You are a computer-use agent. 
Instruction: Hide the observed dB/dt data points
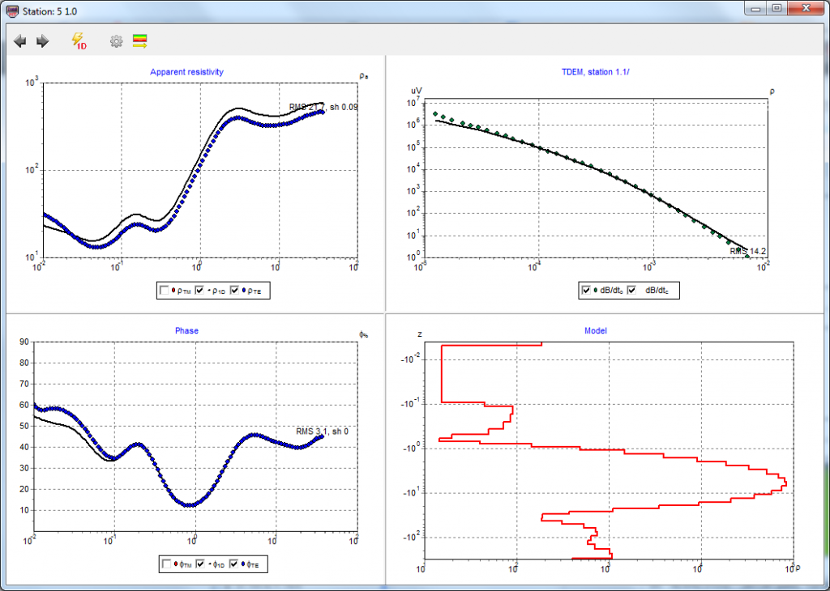pyautogui.click(x=586, y=290)
